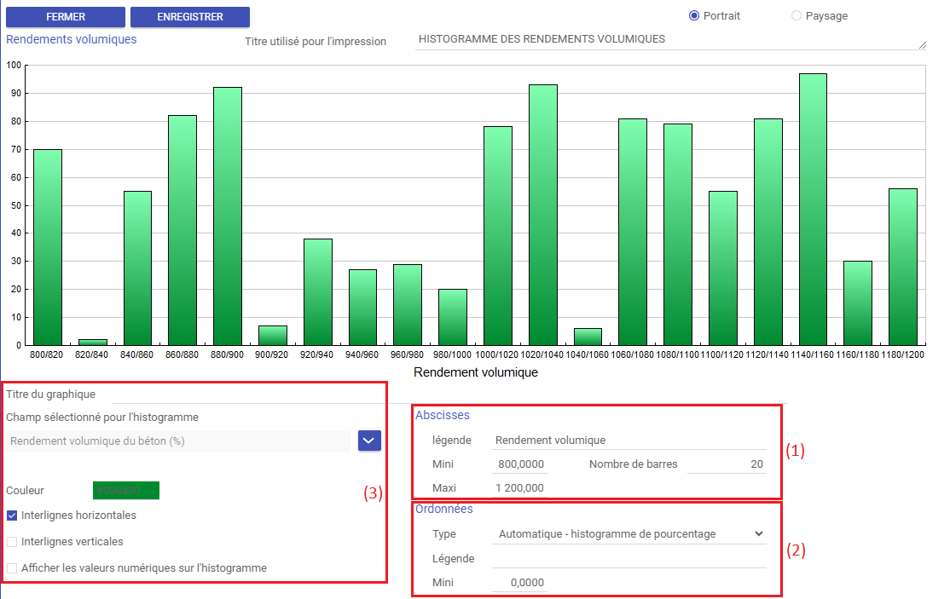Choose the Paysage orientation radio button

point(796,15)
